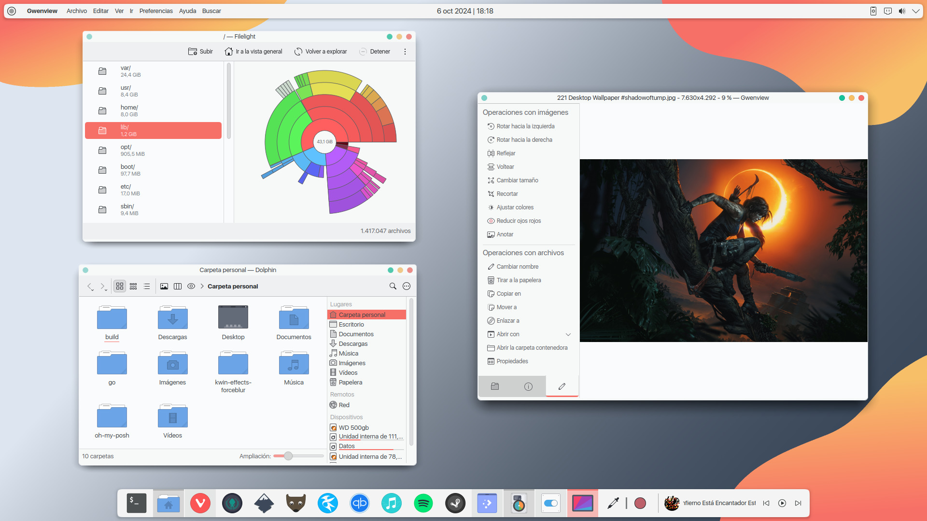Open Steam from the dock
Image resolution: width=927 pixels, height=521 pixels.
tap(455, 503)
